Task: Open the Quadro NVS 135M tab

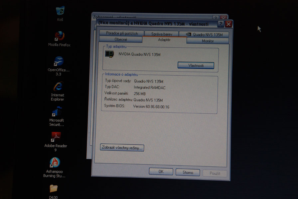Action: click(204, 34)
